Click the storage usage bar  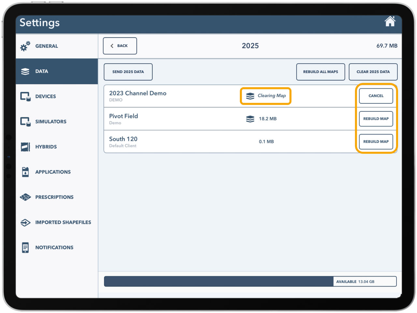pos(250,281)
